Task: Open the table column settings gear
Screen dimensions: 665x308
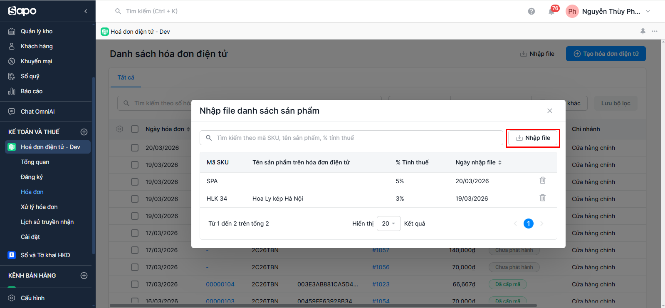Action: click(x=120, y=129)
